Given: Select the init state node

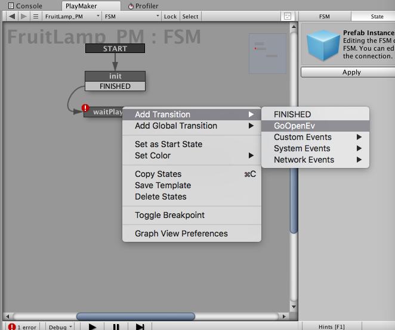Looking at the screenshot, I should 115,76.
